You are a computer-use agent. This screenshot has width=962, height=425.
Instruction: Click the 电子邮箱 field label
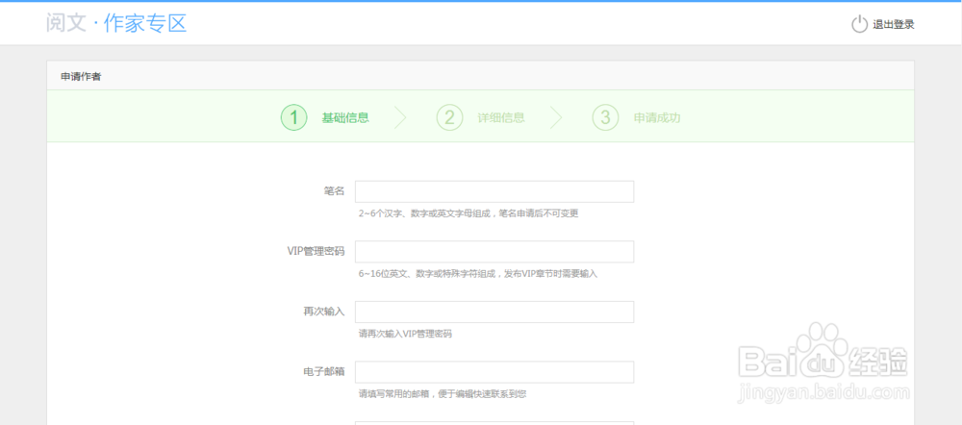[324, 372]
